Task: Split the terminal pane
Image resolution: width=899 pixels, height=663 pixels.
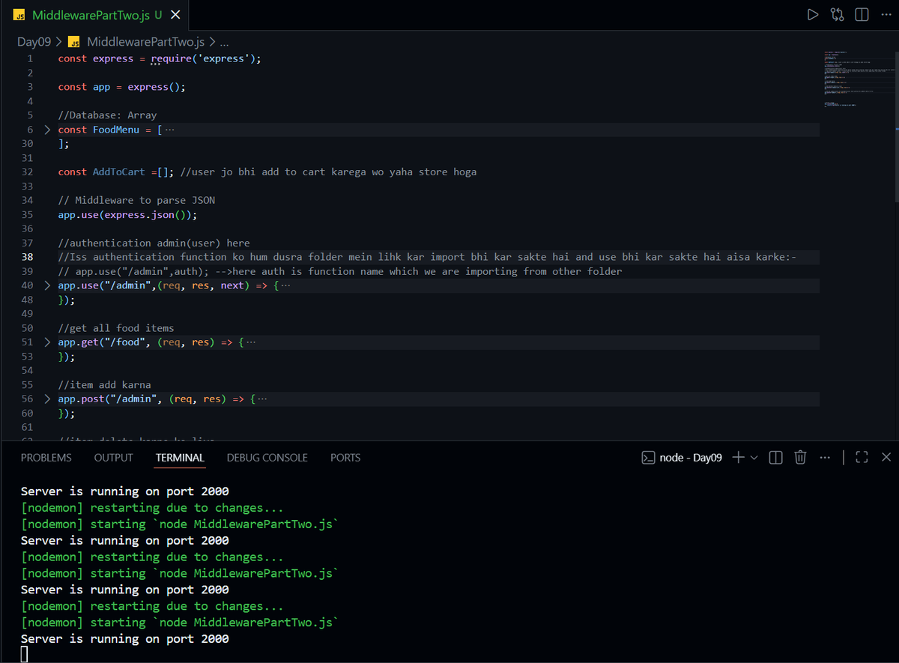Action: tap(776, 457)
